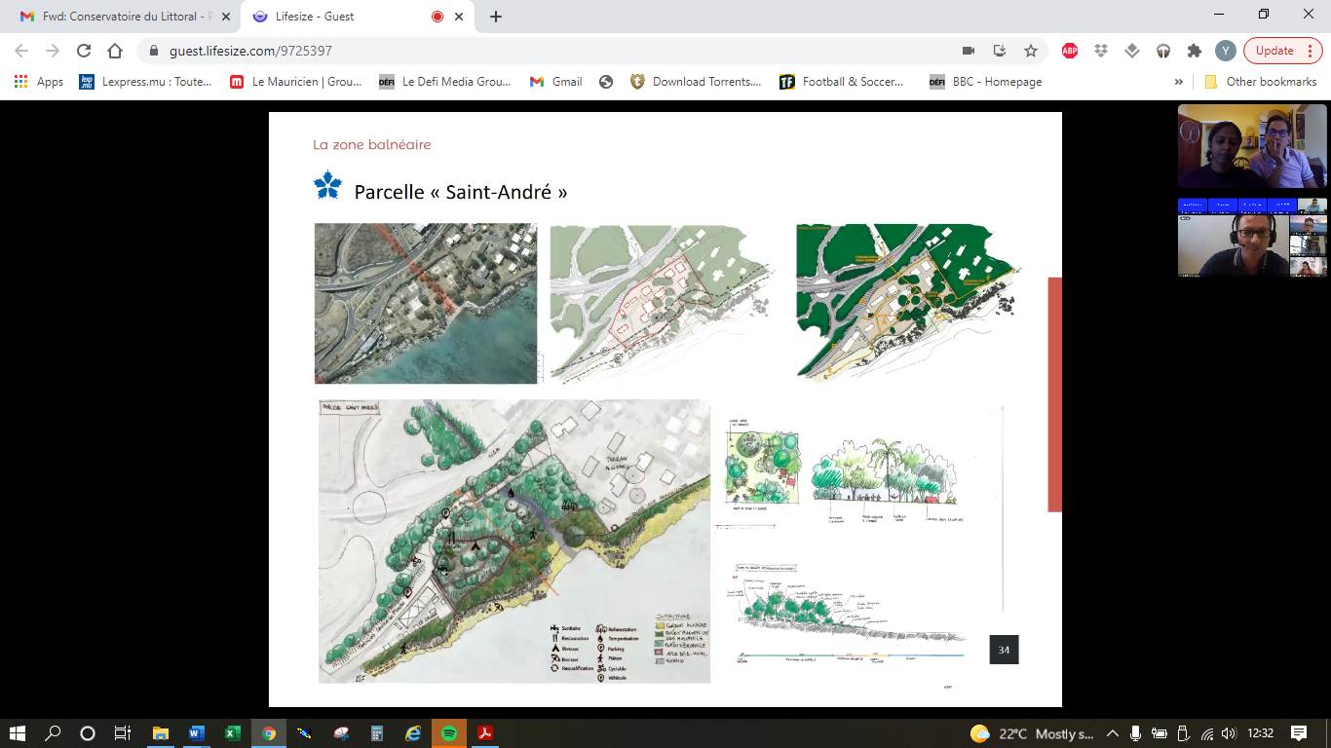This screenshot has height=748, width=1331.
Task: Click the camera permission icon in address bar
Action: [x=969, y=51]
